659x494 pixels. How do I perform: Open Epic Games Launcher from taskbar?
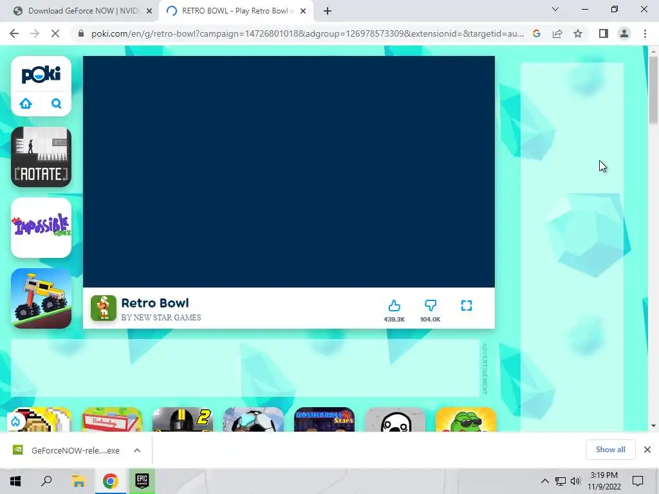click(142, 481)
